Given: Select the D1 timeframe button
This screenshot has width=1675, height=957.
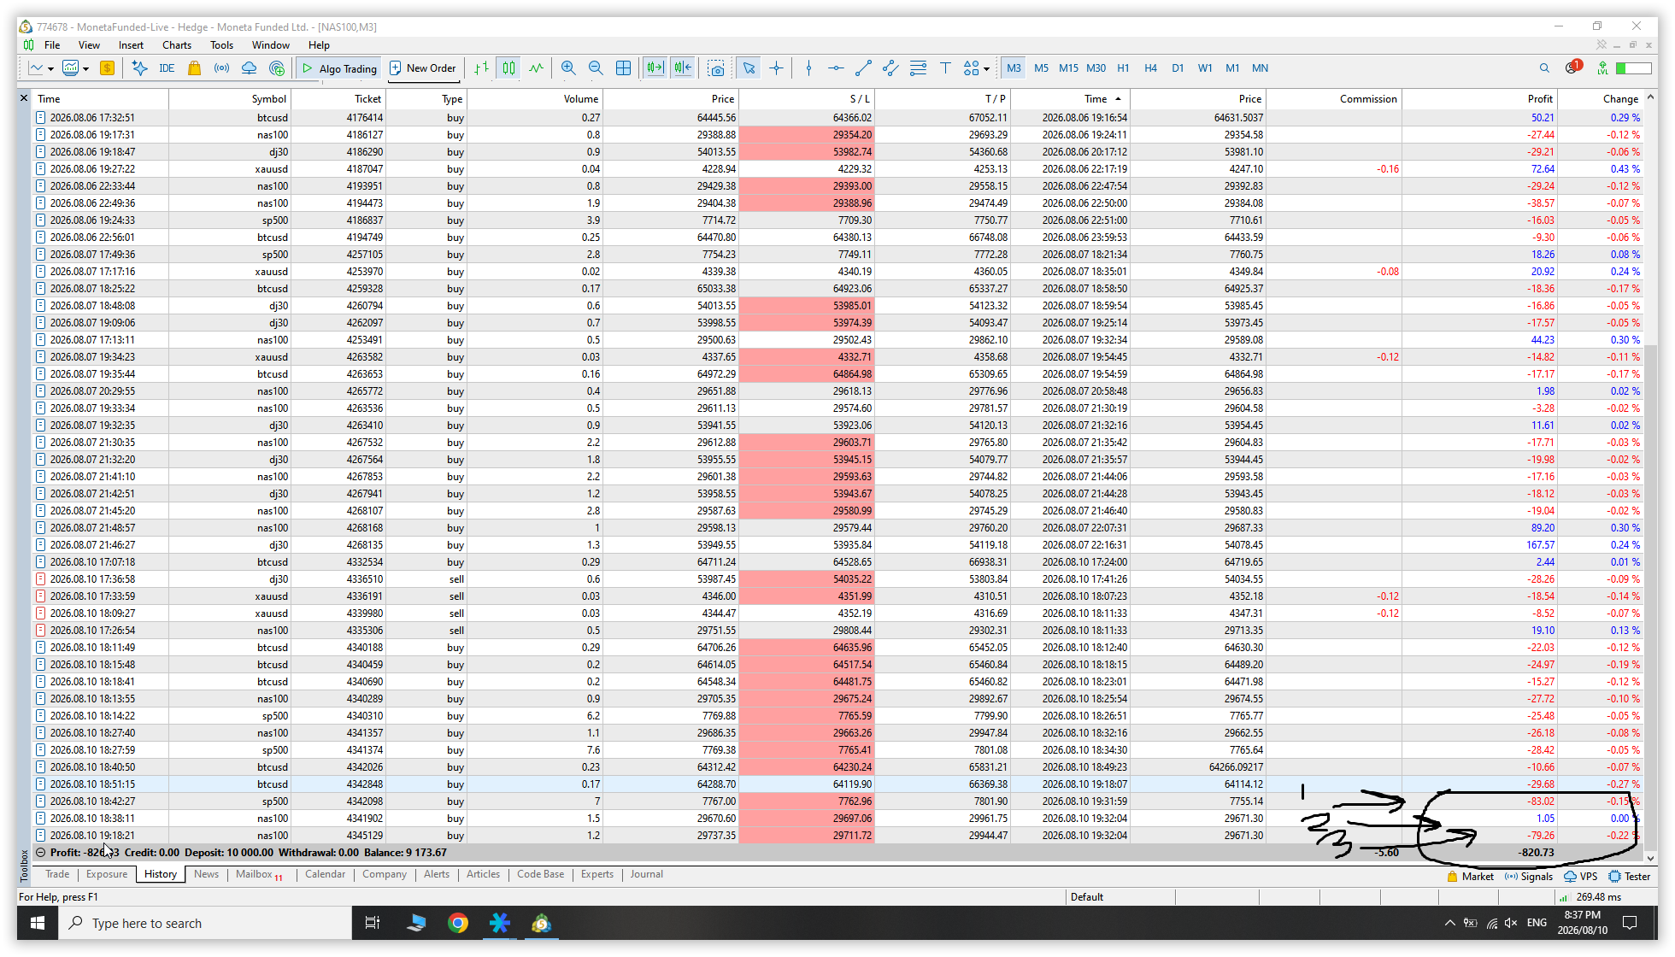Looking at the screenshot, I should coord(1178,68).
